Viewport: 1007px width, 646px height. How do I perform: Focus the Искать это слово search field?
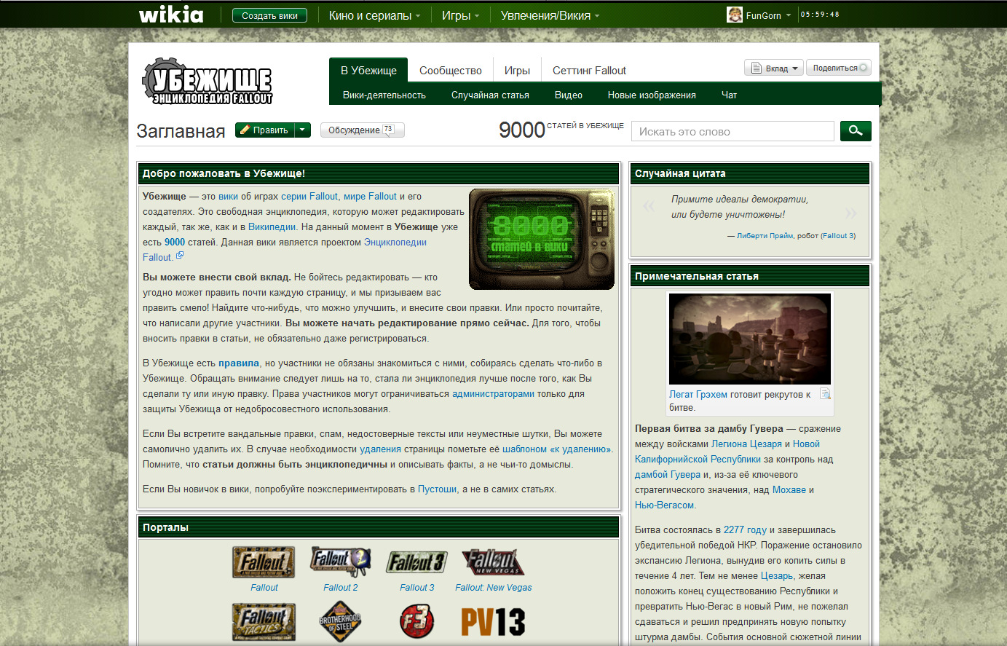click(732, 131)
